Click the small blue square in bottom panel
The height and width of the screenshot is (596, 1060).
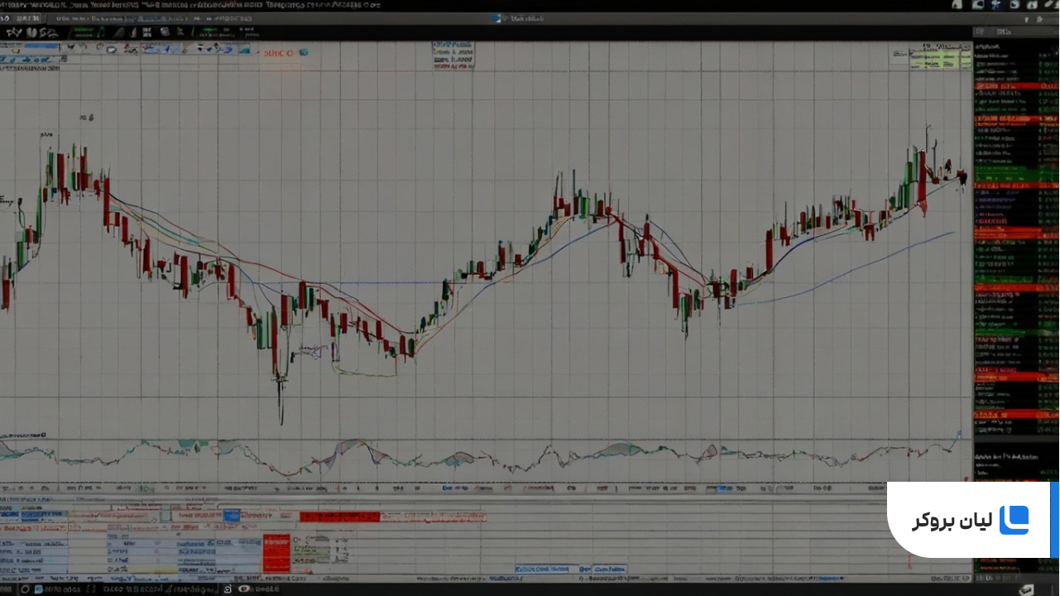point(231,516)
